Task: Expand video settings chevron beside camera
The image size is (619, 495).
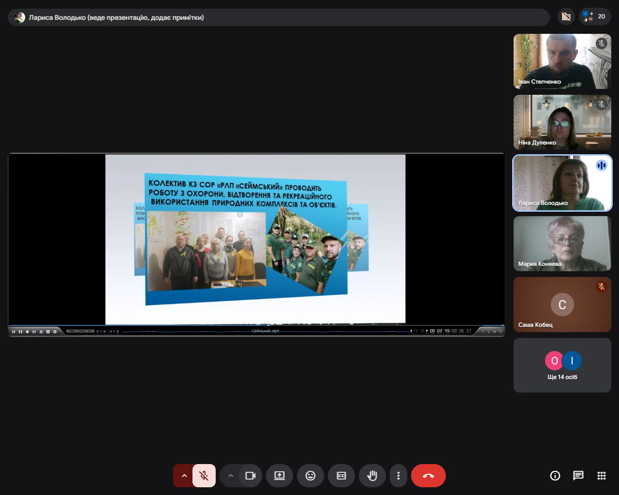Action: pos(231,476)
